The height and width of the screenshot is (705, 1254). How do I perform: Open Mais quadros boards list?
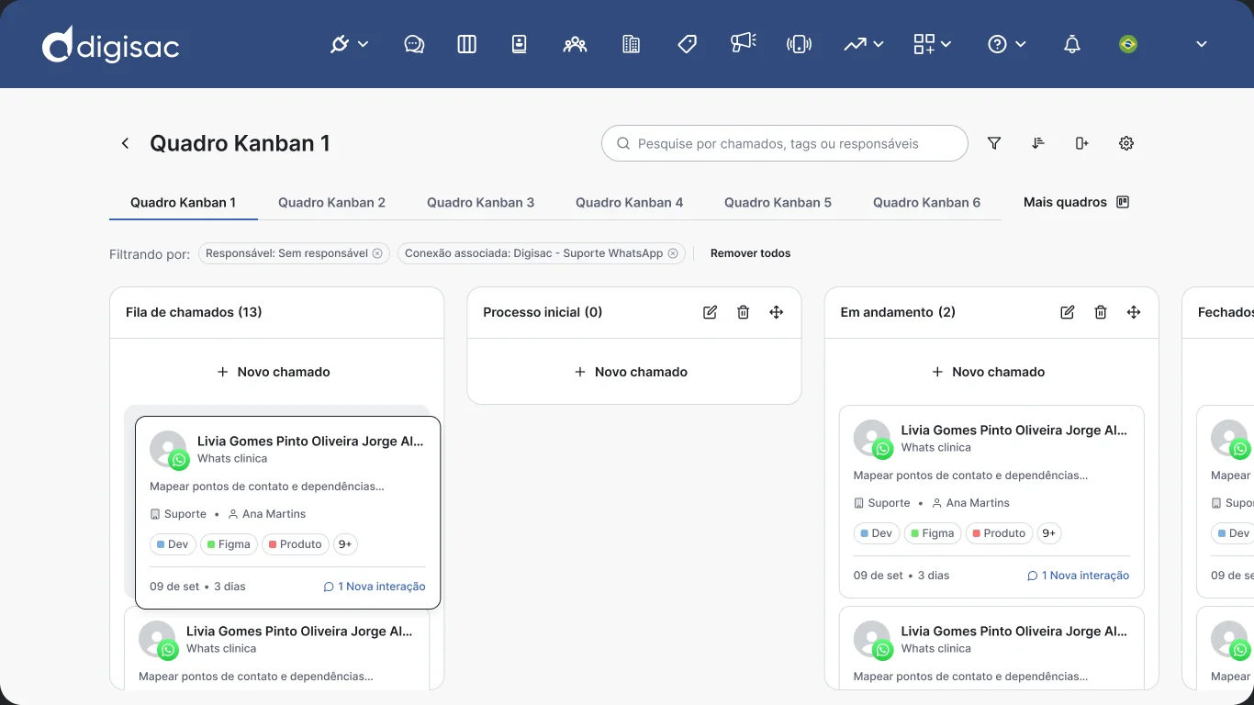(1076, 202)
